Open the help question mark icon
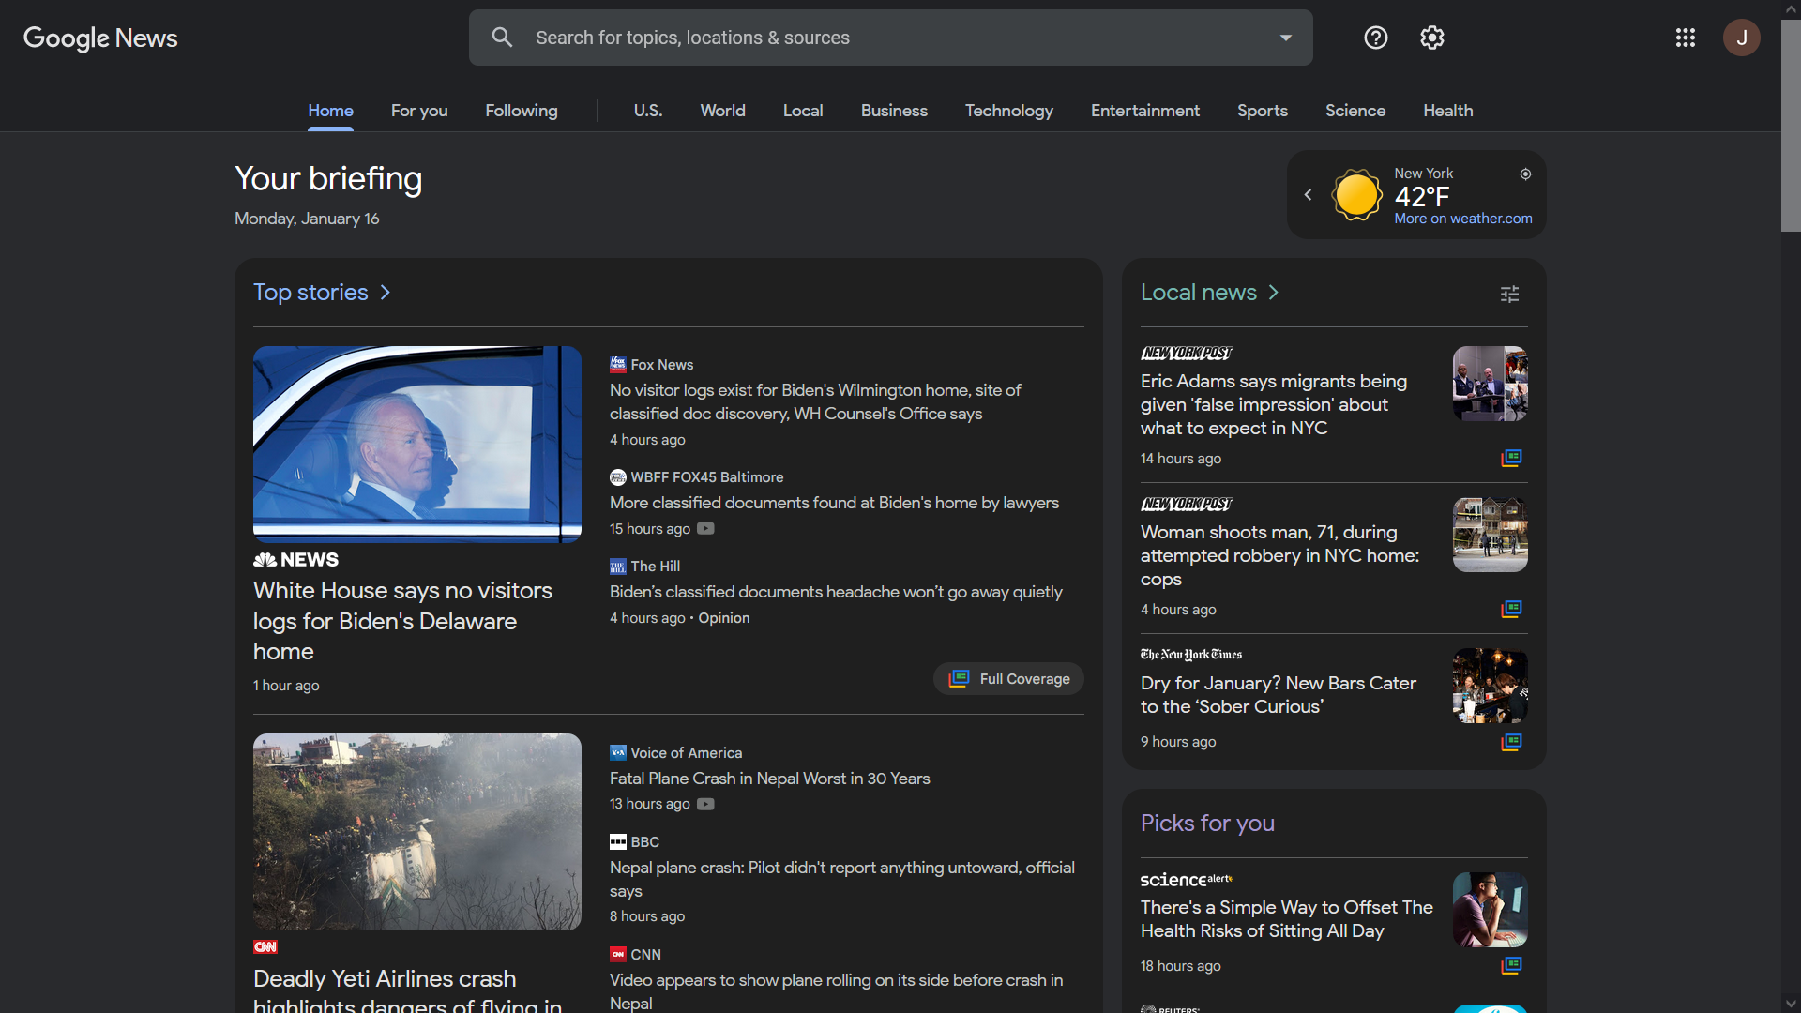Image resolution: width=1801 pixels, height=1013 pixels. click(x=1376, y=38)
